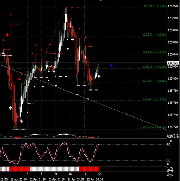The width and height of the screenshot is (180, 181).
Task: Click the 22 Apr 02:30 time label
Action: 57,179
